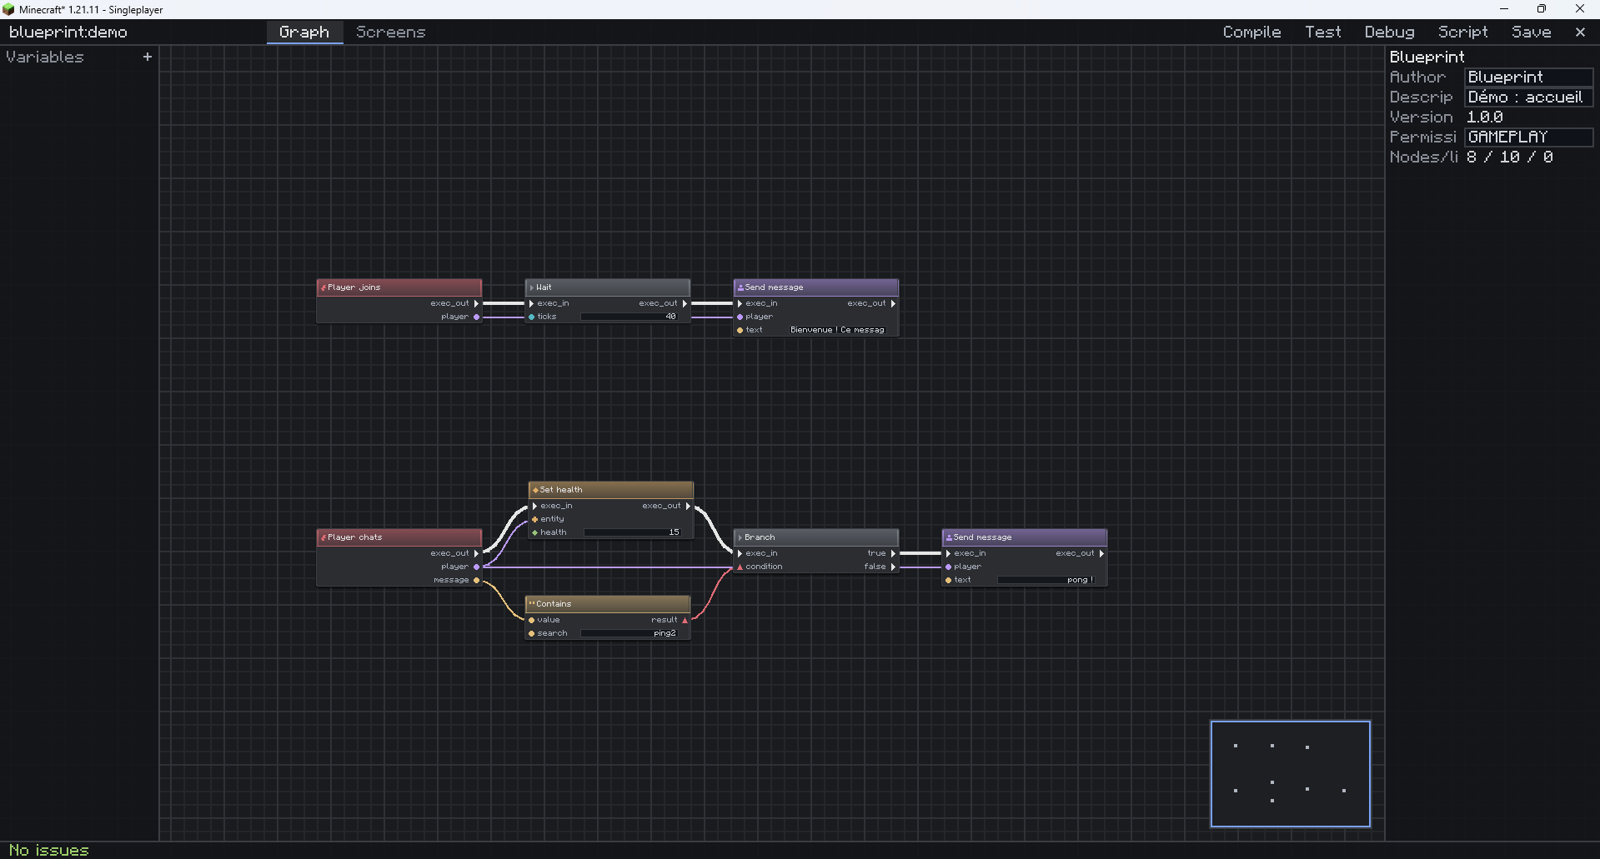This screenshot has height=859, width=1600.
Task: Click the minimap overview panel
Action: 1290,774
